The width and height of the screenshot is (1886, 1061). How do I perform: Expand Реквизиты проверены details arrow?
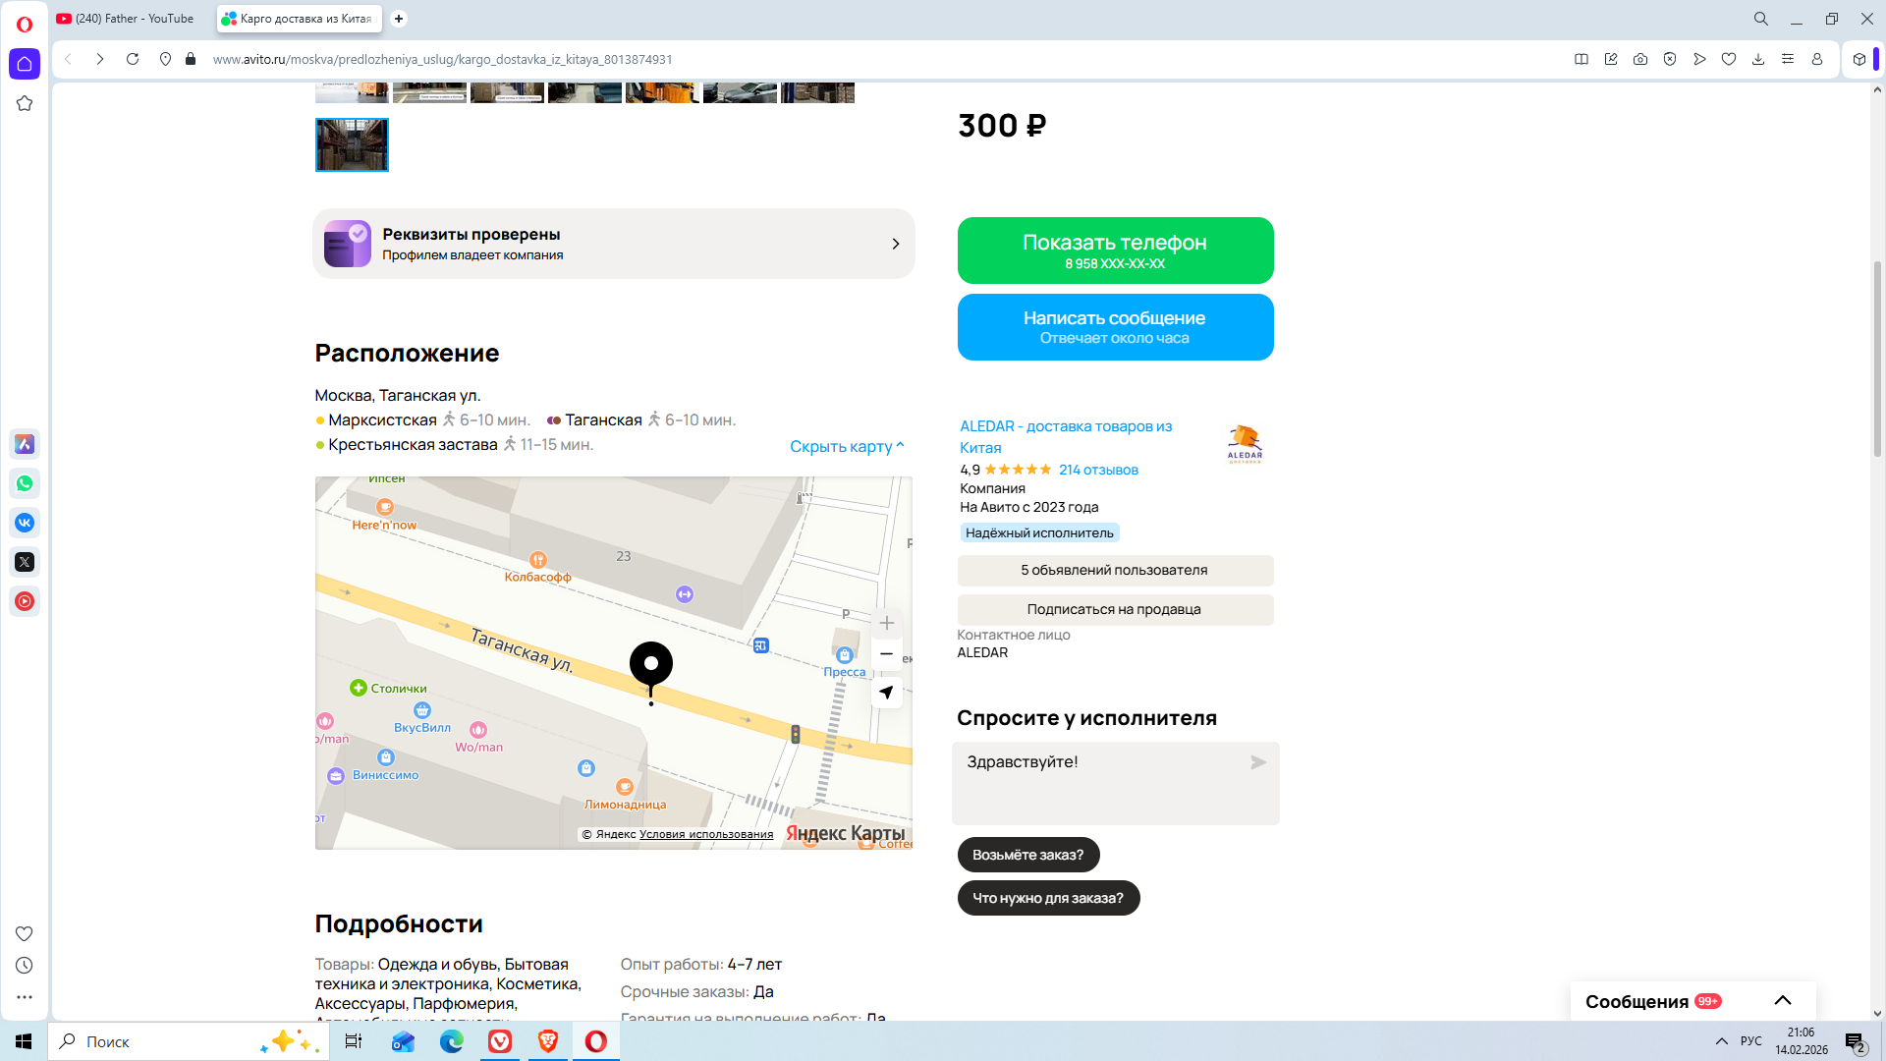(x=895, y=244)
